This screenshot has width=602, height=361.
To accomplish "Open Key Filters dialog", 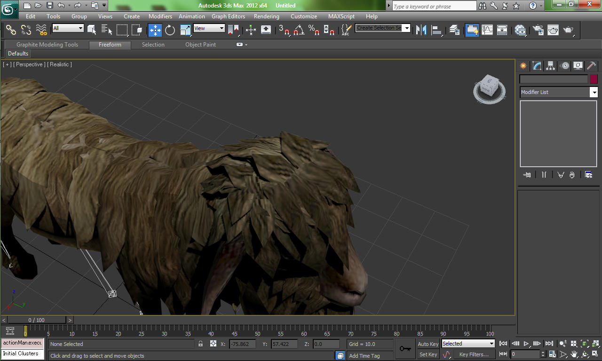I will [x=474, y=354].
